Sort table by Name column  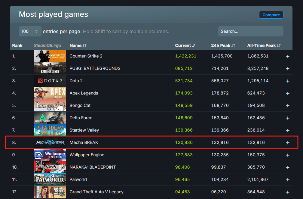(78, 45)
